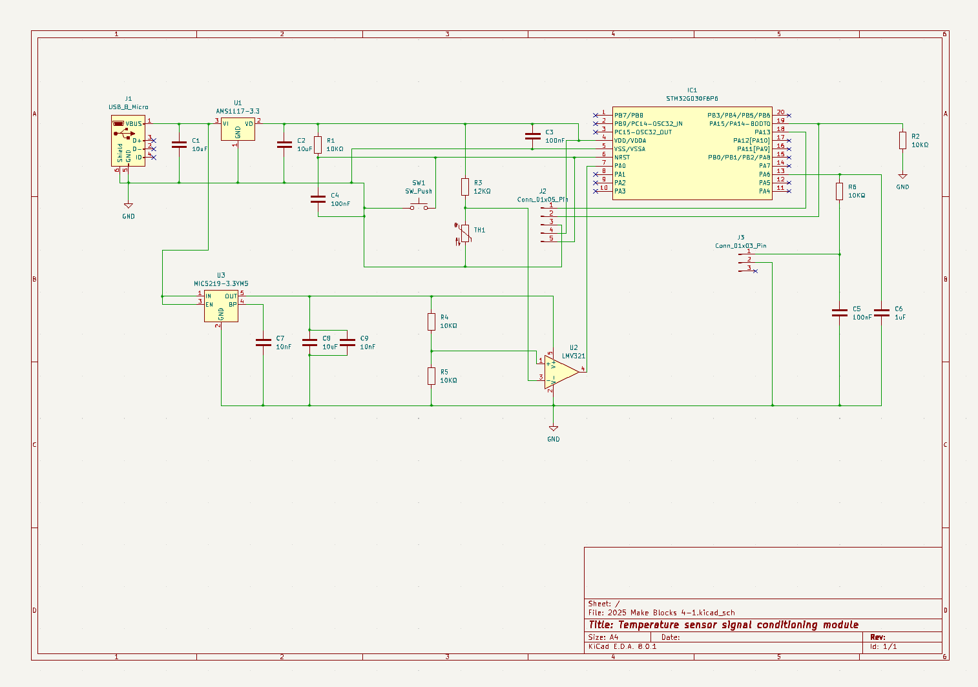Select the thermistor TH1 symbol
Viewport: 978px width, 687px height.
point(465,234)
